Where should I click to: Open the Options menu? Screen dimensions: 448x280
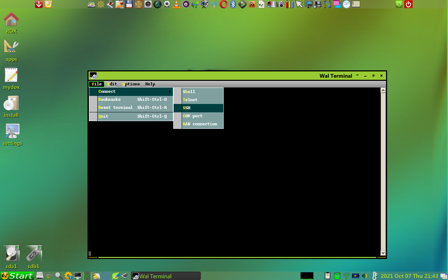pyautogui.click(x=131, y=84)
